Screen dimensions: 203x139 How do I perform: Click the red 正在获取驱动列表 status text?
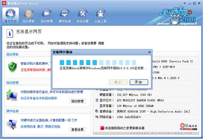[x=36, y=70]
